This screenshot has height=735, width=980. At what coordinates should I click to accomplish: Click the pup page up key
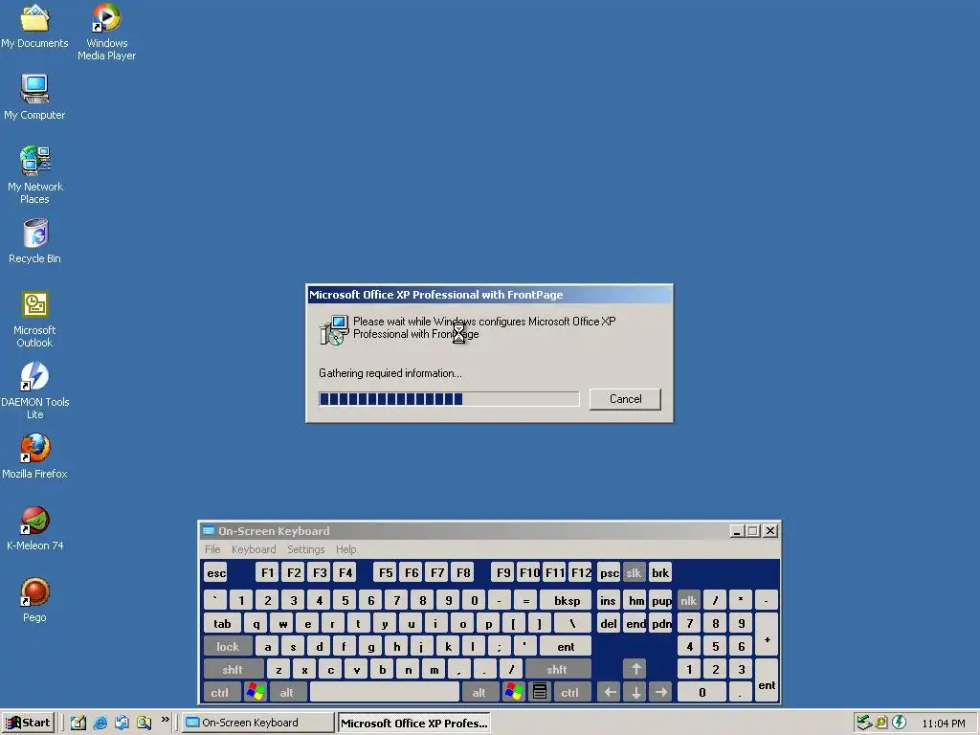pyautogui.click(x=661, y=600)
